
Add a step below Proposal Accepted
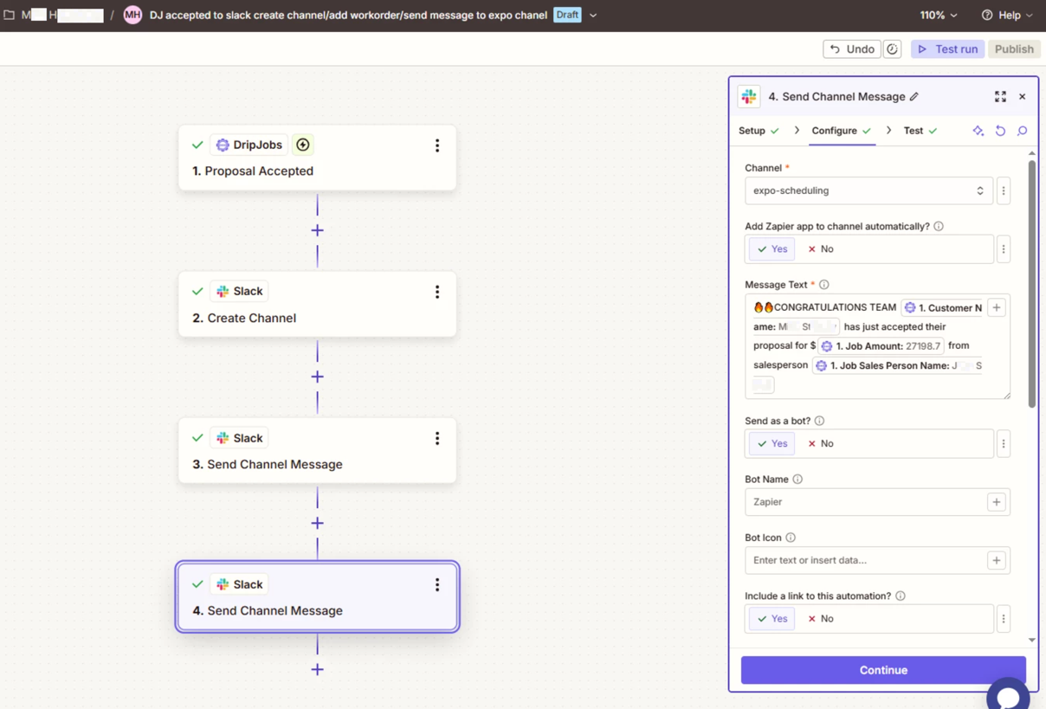[x=318, y=230]
